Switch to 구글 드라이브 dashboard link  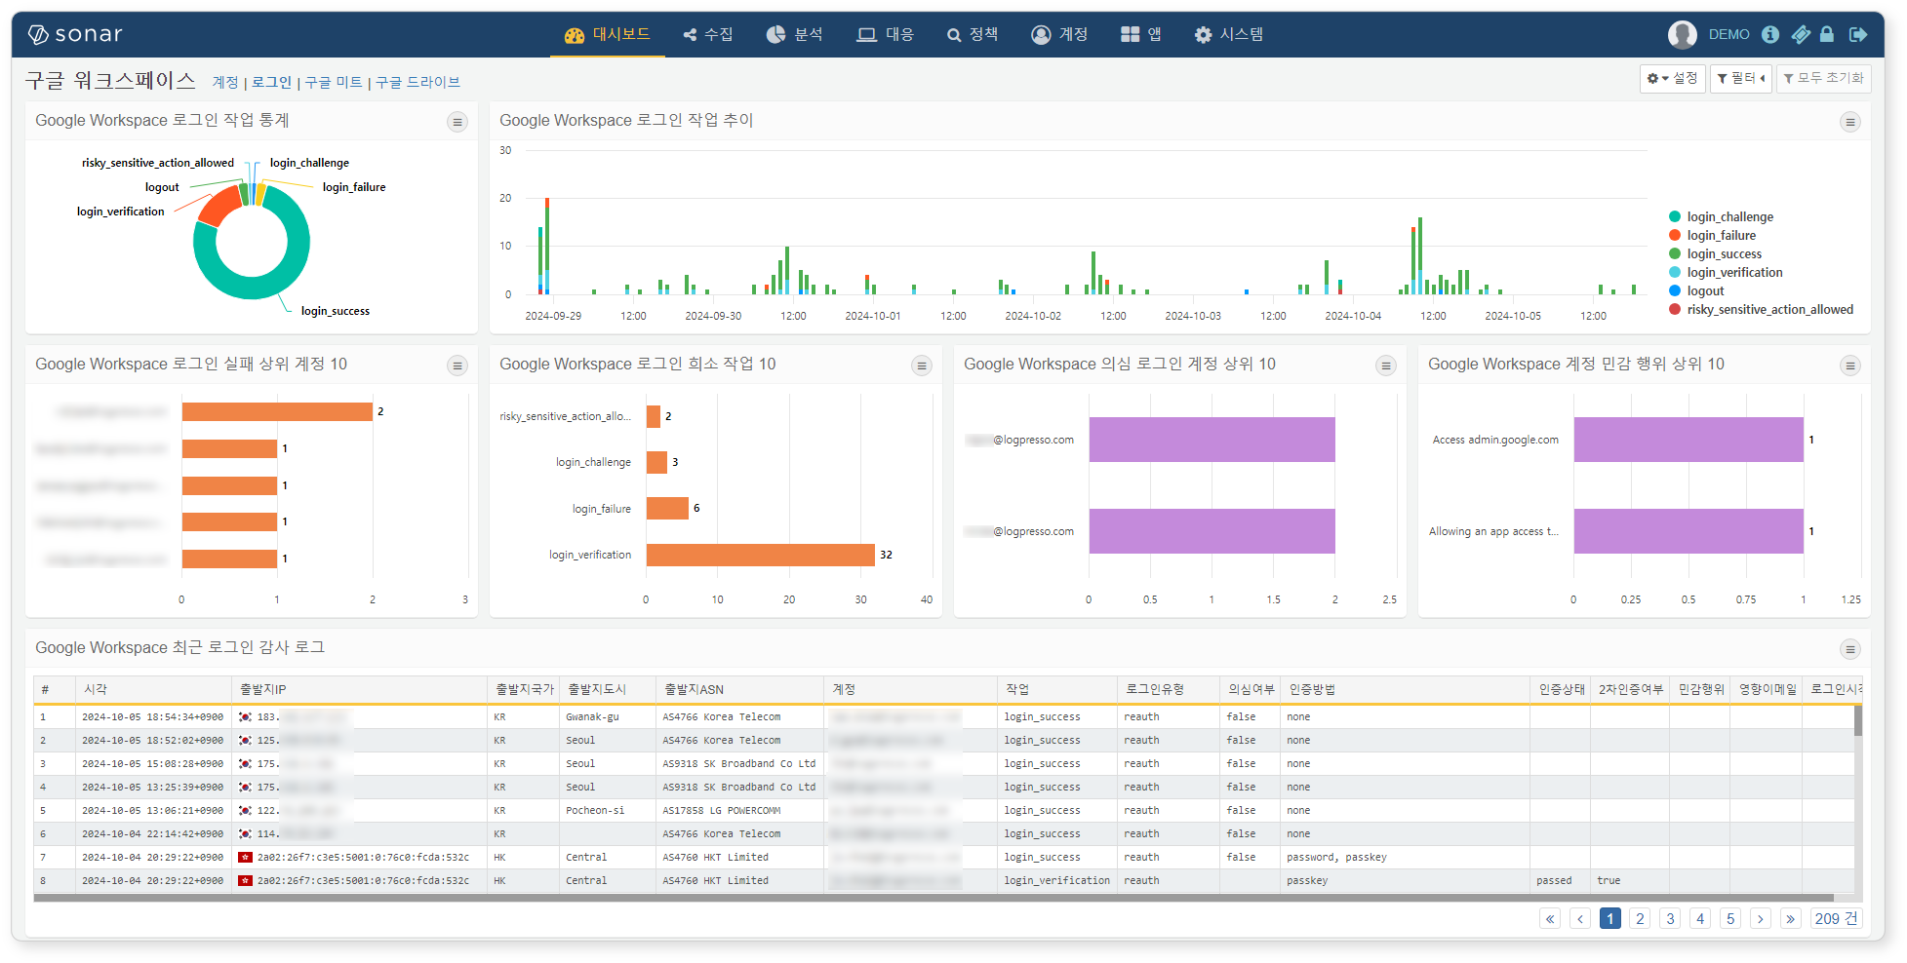(417, 83)
